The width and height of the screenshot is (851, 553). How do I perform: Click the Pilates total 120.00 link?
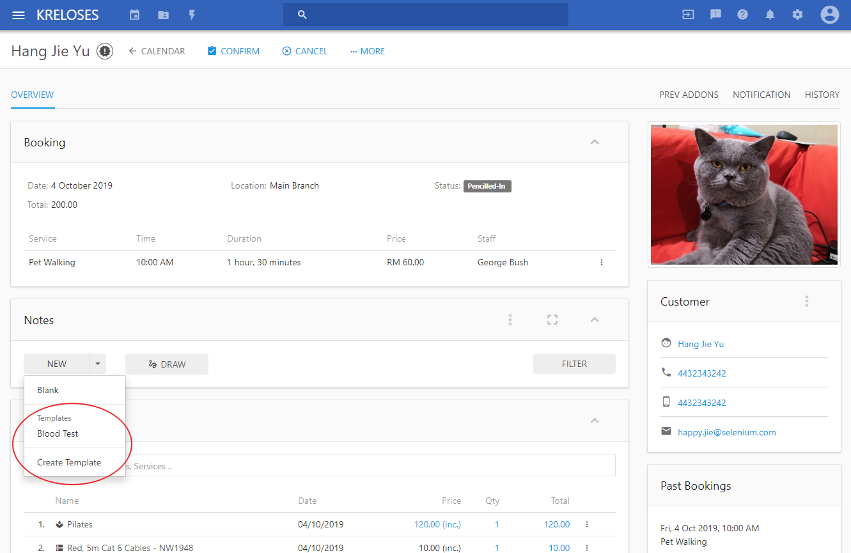[557, 524]
